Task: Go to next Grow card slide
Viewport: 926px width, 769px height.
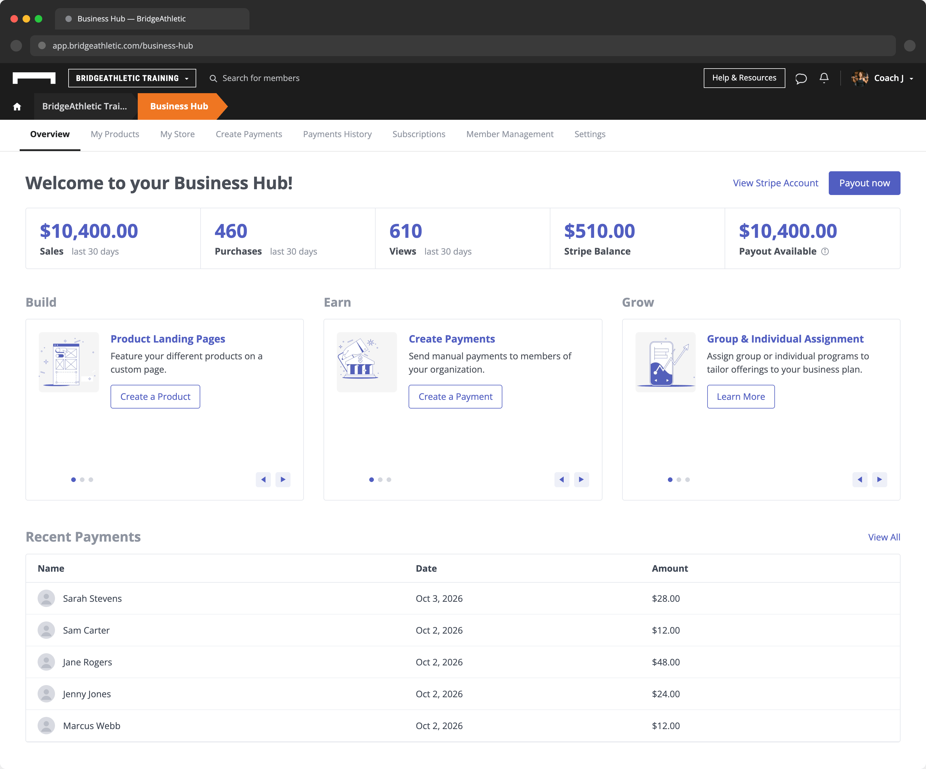Action: [880, 479]
